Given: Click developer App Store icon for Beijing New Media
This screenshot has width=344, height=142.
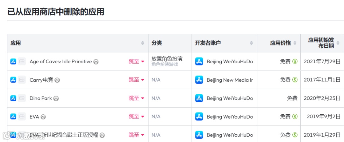Looking at the screenshot, I should coord(199,80).
